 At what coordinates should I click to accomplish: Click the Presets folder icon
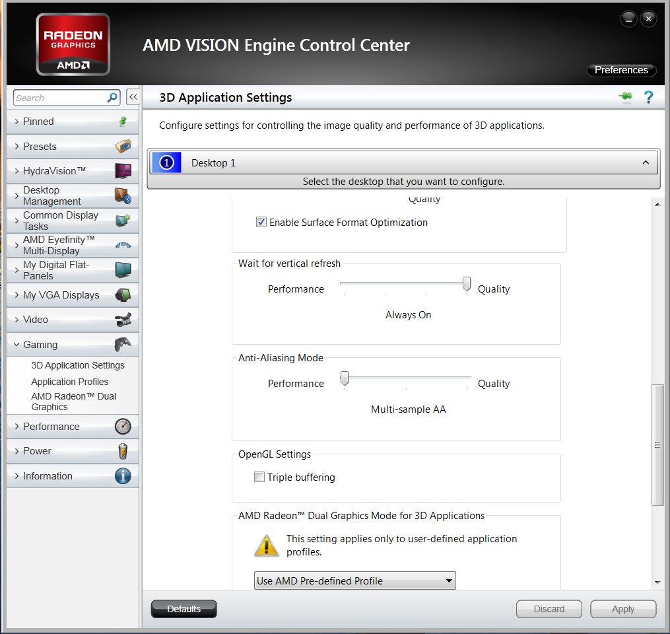pos(123,146)
